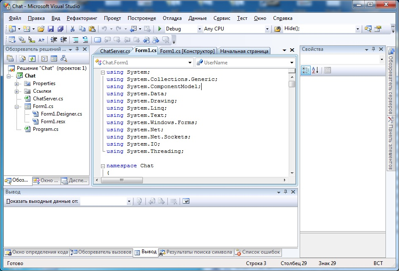Switch to the ChatServer.cs tab

click(115, 51)
